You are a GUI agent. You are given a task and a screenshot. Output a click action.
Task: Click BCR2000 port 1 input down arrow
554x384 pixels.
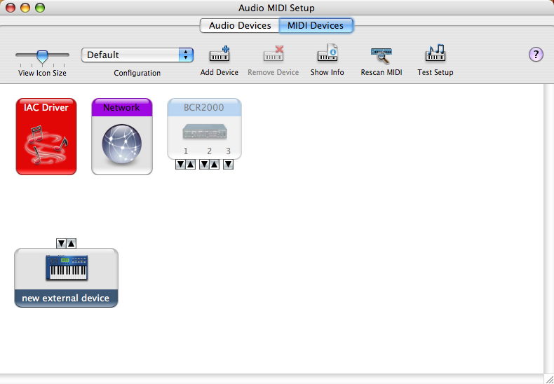coord(180,165)
